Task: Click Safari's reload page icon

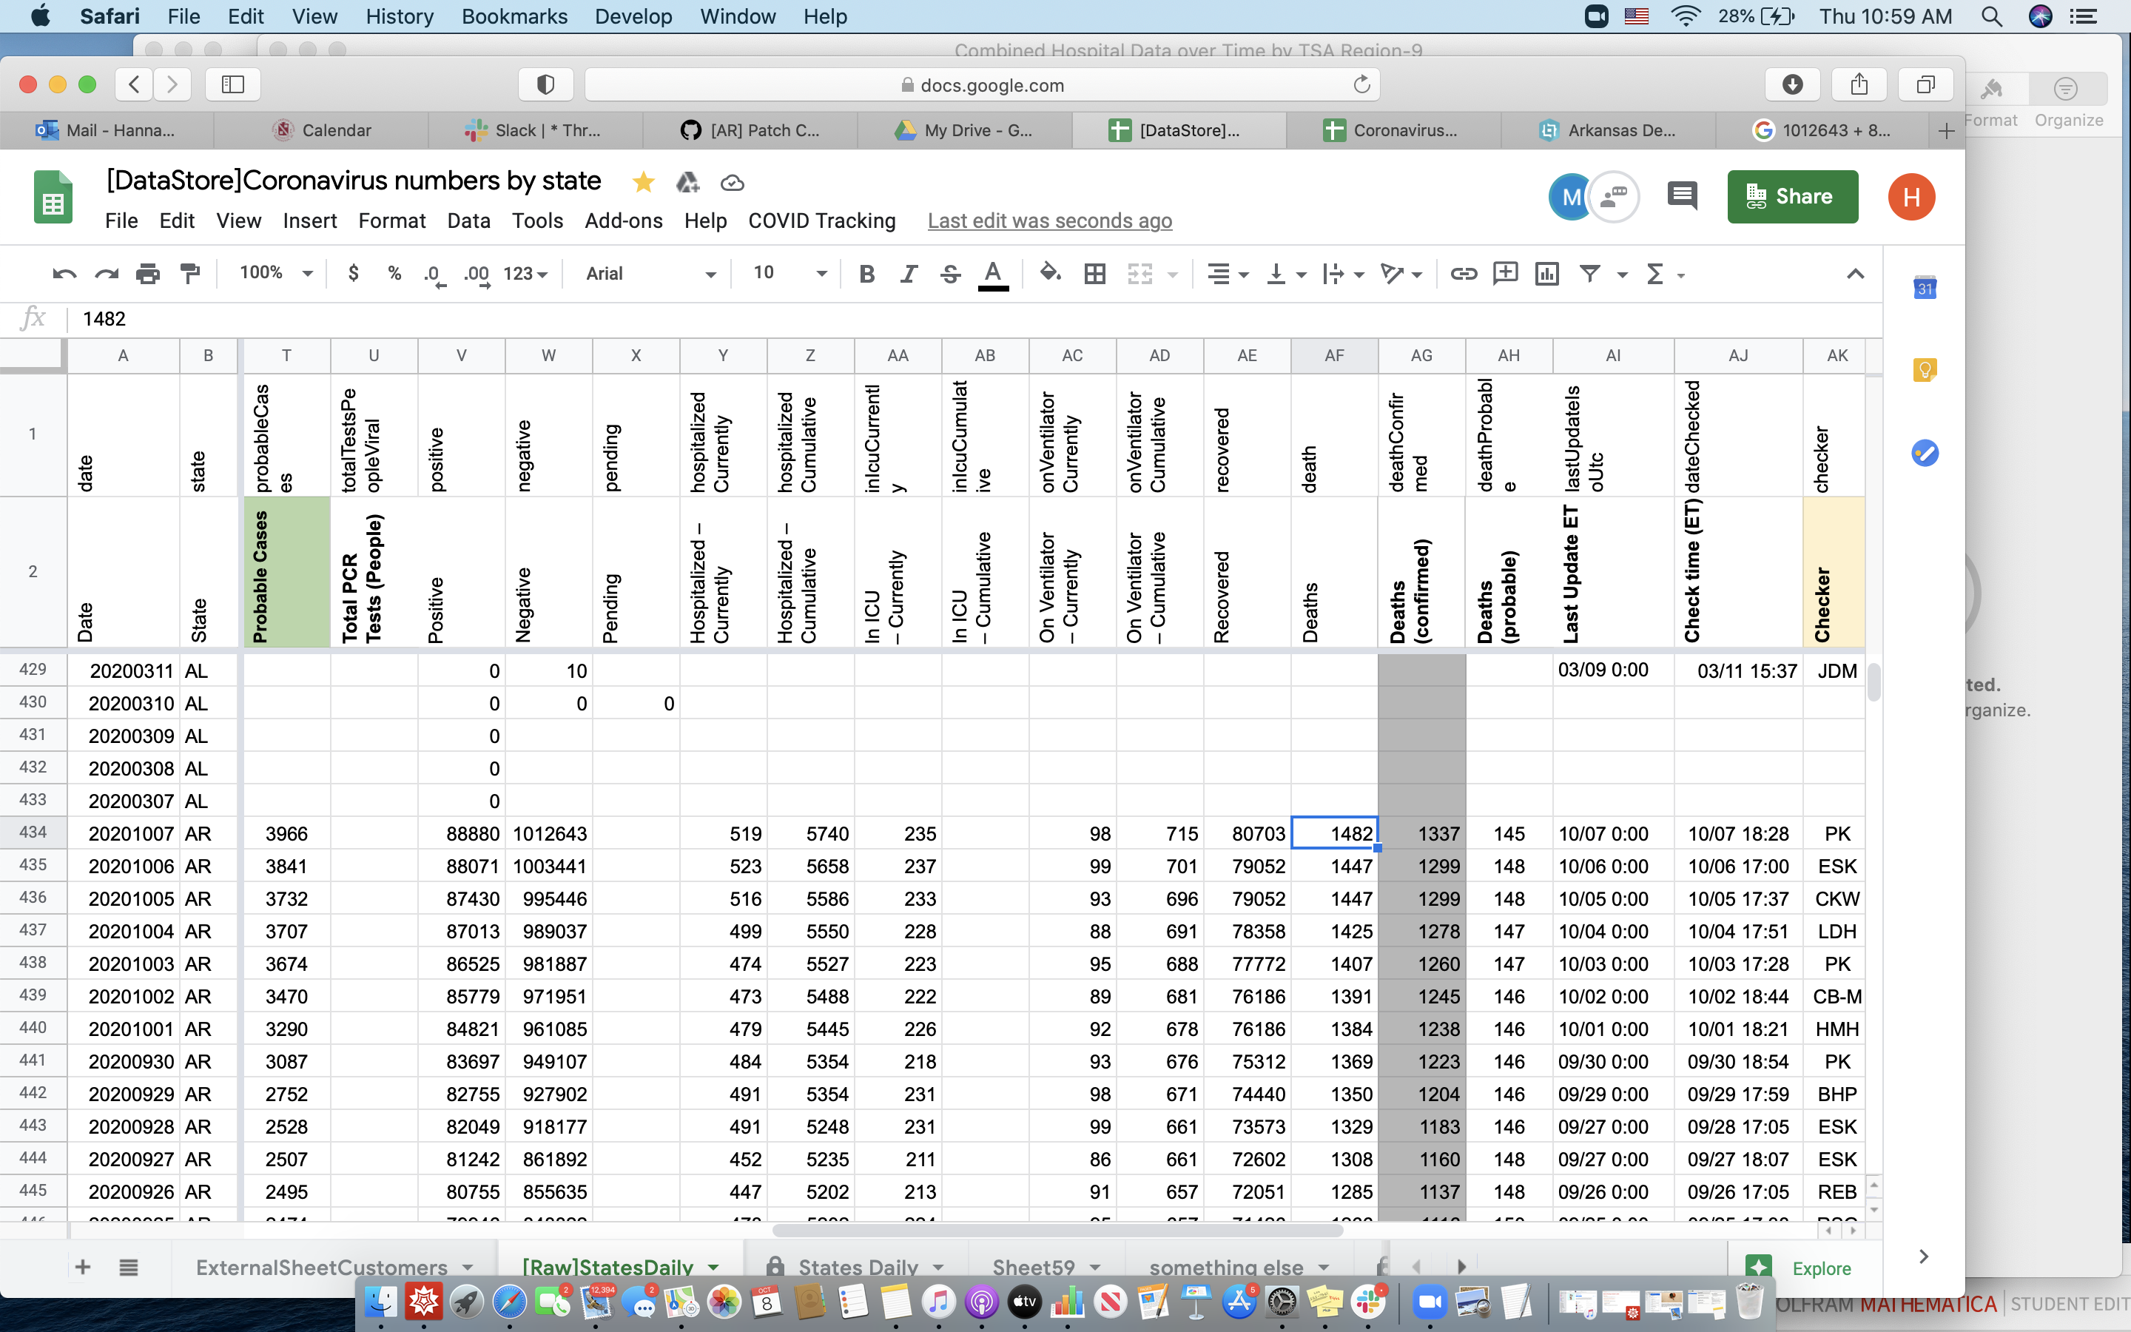Action: [x=1361, y=84]
